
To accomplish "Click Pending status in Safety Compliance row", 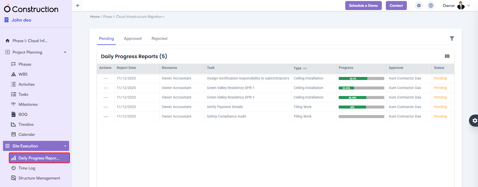I will 440,117.
